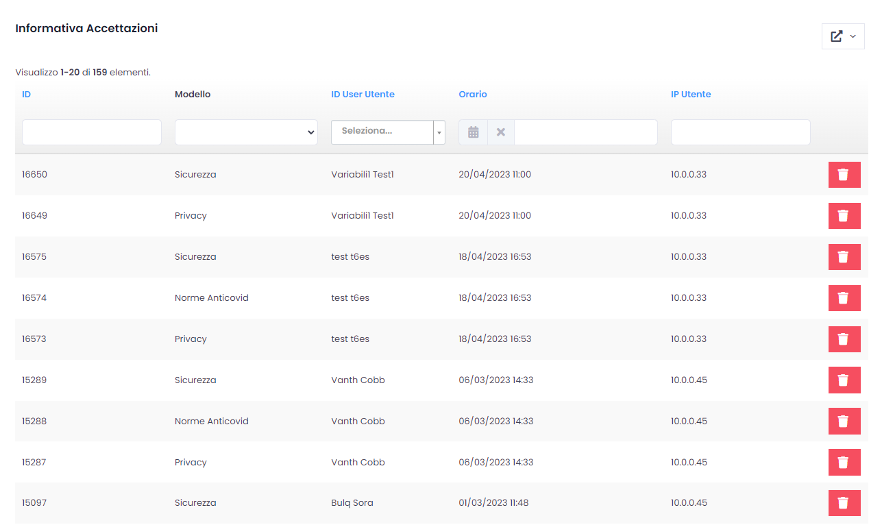The width and height of the screenshot is (882, 525).
Task: Expand the Modello filter dropdown
Action: pos(246,132)
